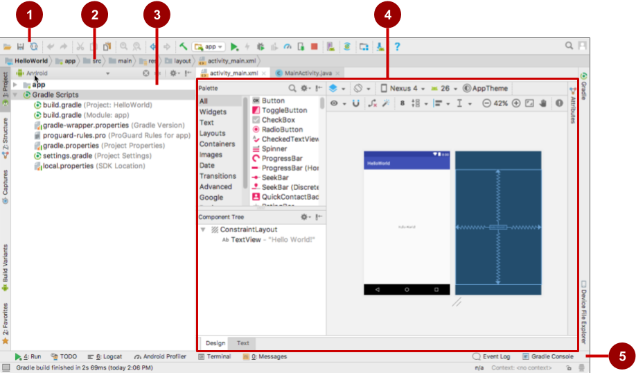Image resolution: width=636 pixels, height=373 pixels.
Task: Click the layout breadcrumb folder
Action: click(x=178, y=61)
